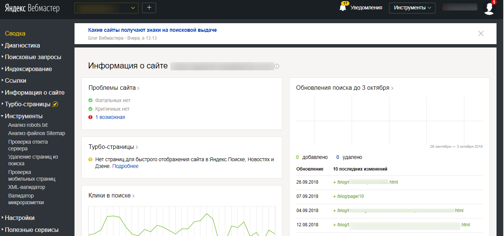504x236 pixels.
Task: Open the XML-валидатор tool
Action: [27, 187]
